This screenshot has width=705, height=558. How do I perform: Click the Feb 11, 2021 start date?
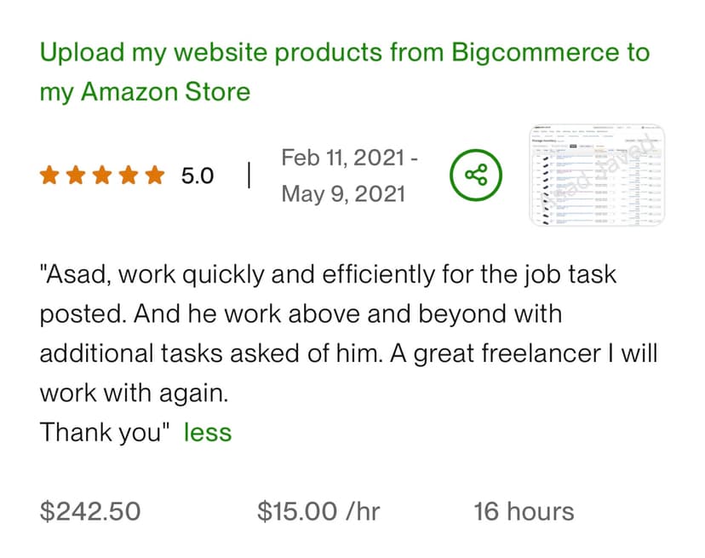350,158
